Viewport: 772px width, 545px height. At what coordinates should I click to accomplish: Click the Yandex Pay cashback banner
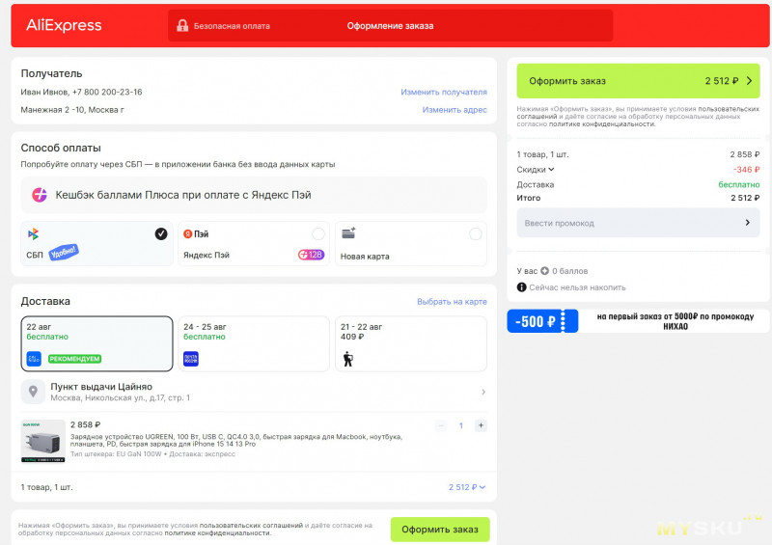tap(254, 195)
